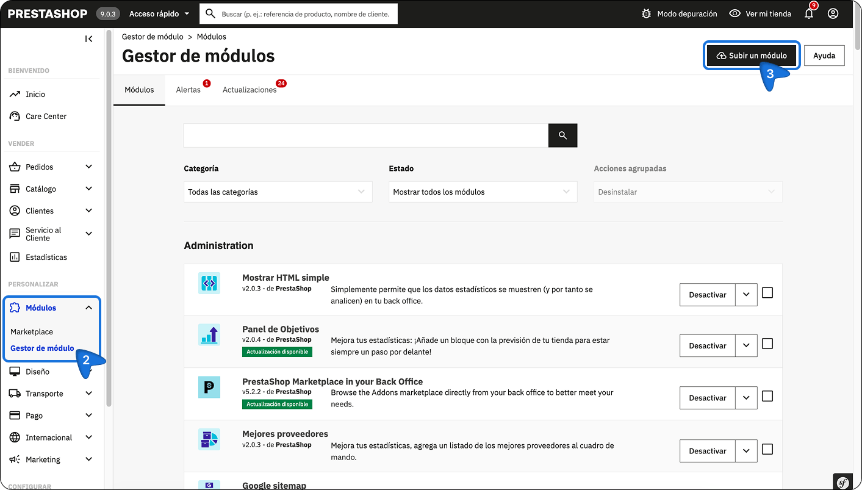862x490 pixels.
Task: Click the version badge 9.0.3
Action: [108, 13]
